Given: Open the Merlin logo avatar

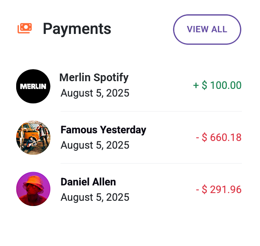Looking at the screenshot, I should coord(33,86).
